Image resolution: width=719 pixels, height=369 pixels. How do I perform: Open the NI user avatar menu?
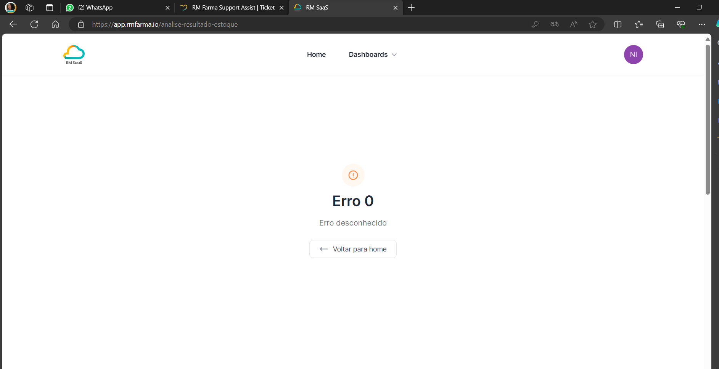tap(633, 55)
